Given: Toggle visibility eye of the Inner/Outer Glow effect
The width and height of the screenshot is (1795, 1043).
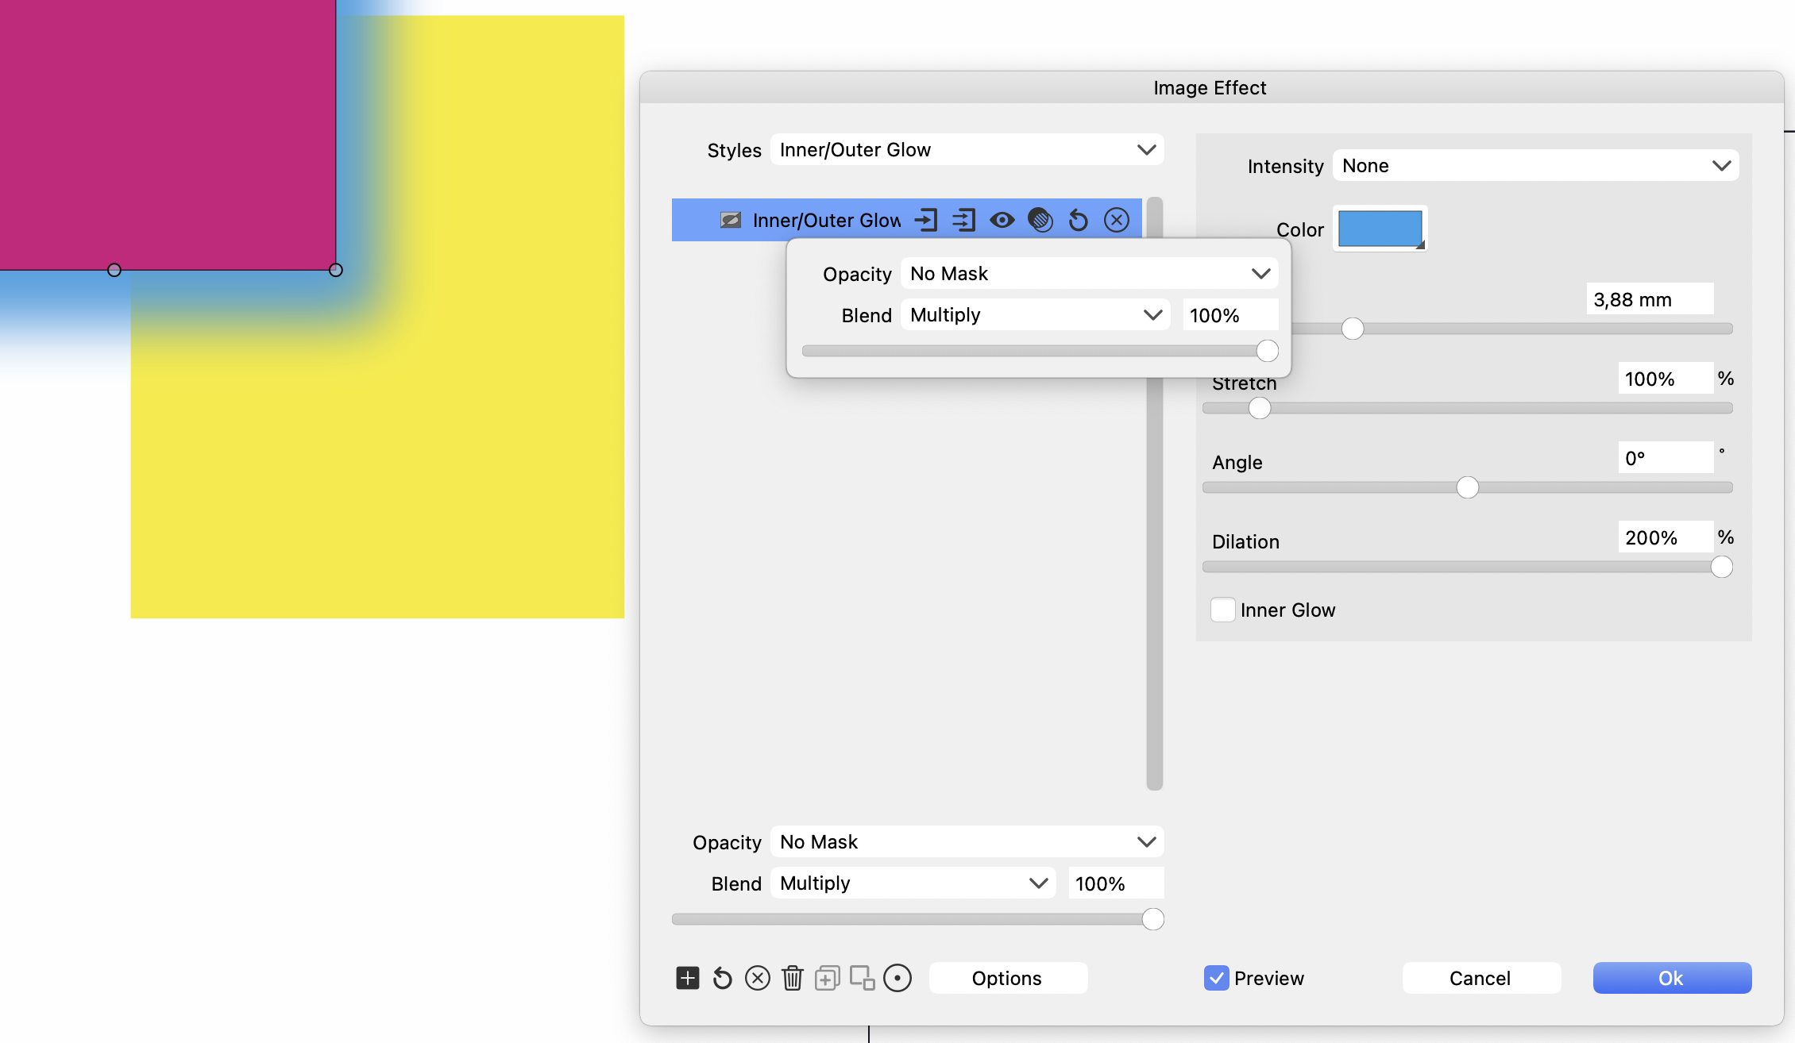Looking at the screenshot, I should tap(1002, 220).
